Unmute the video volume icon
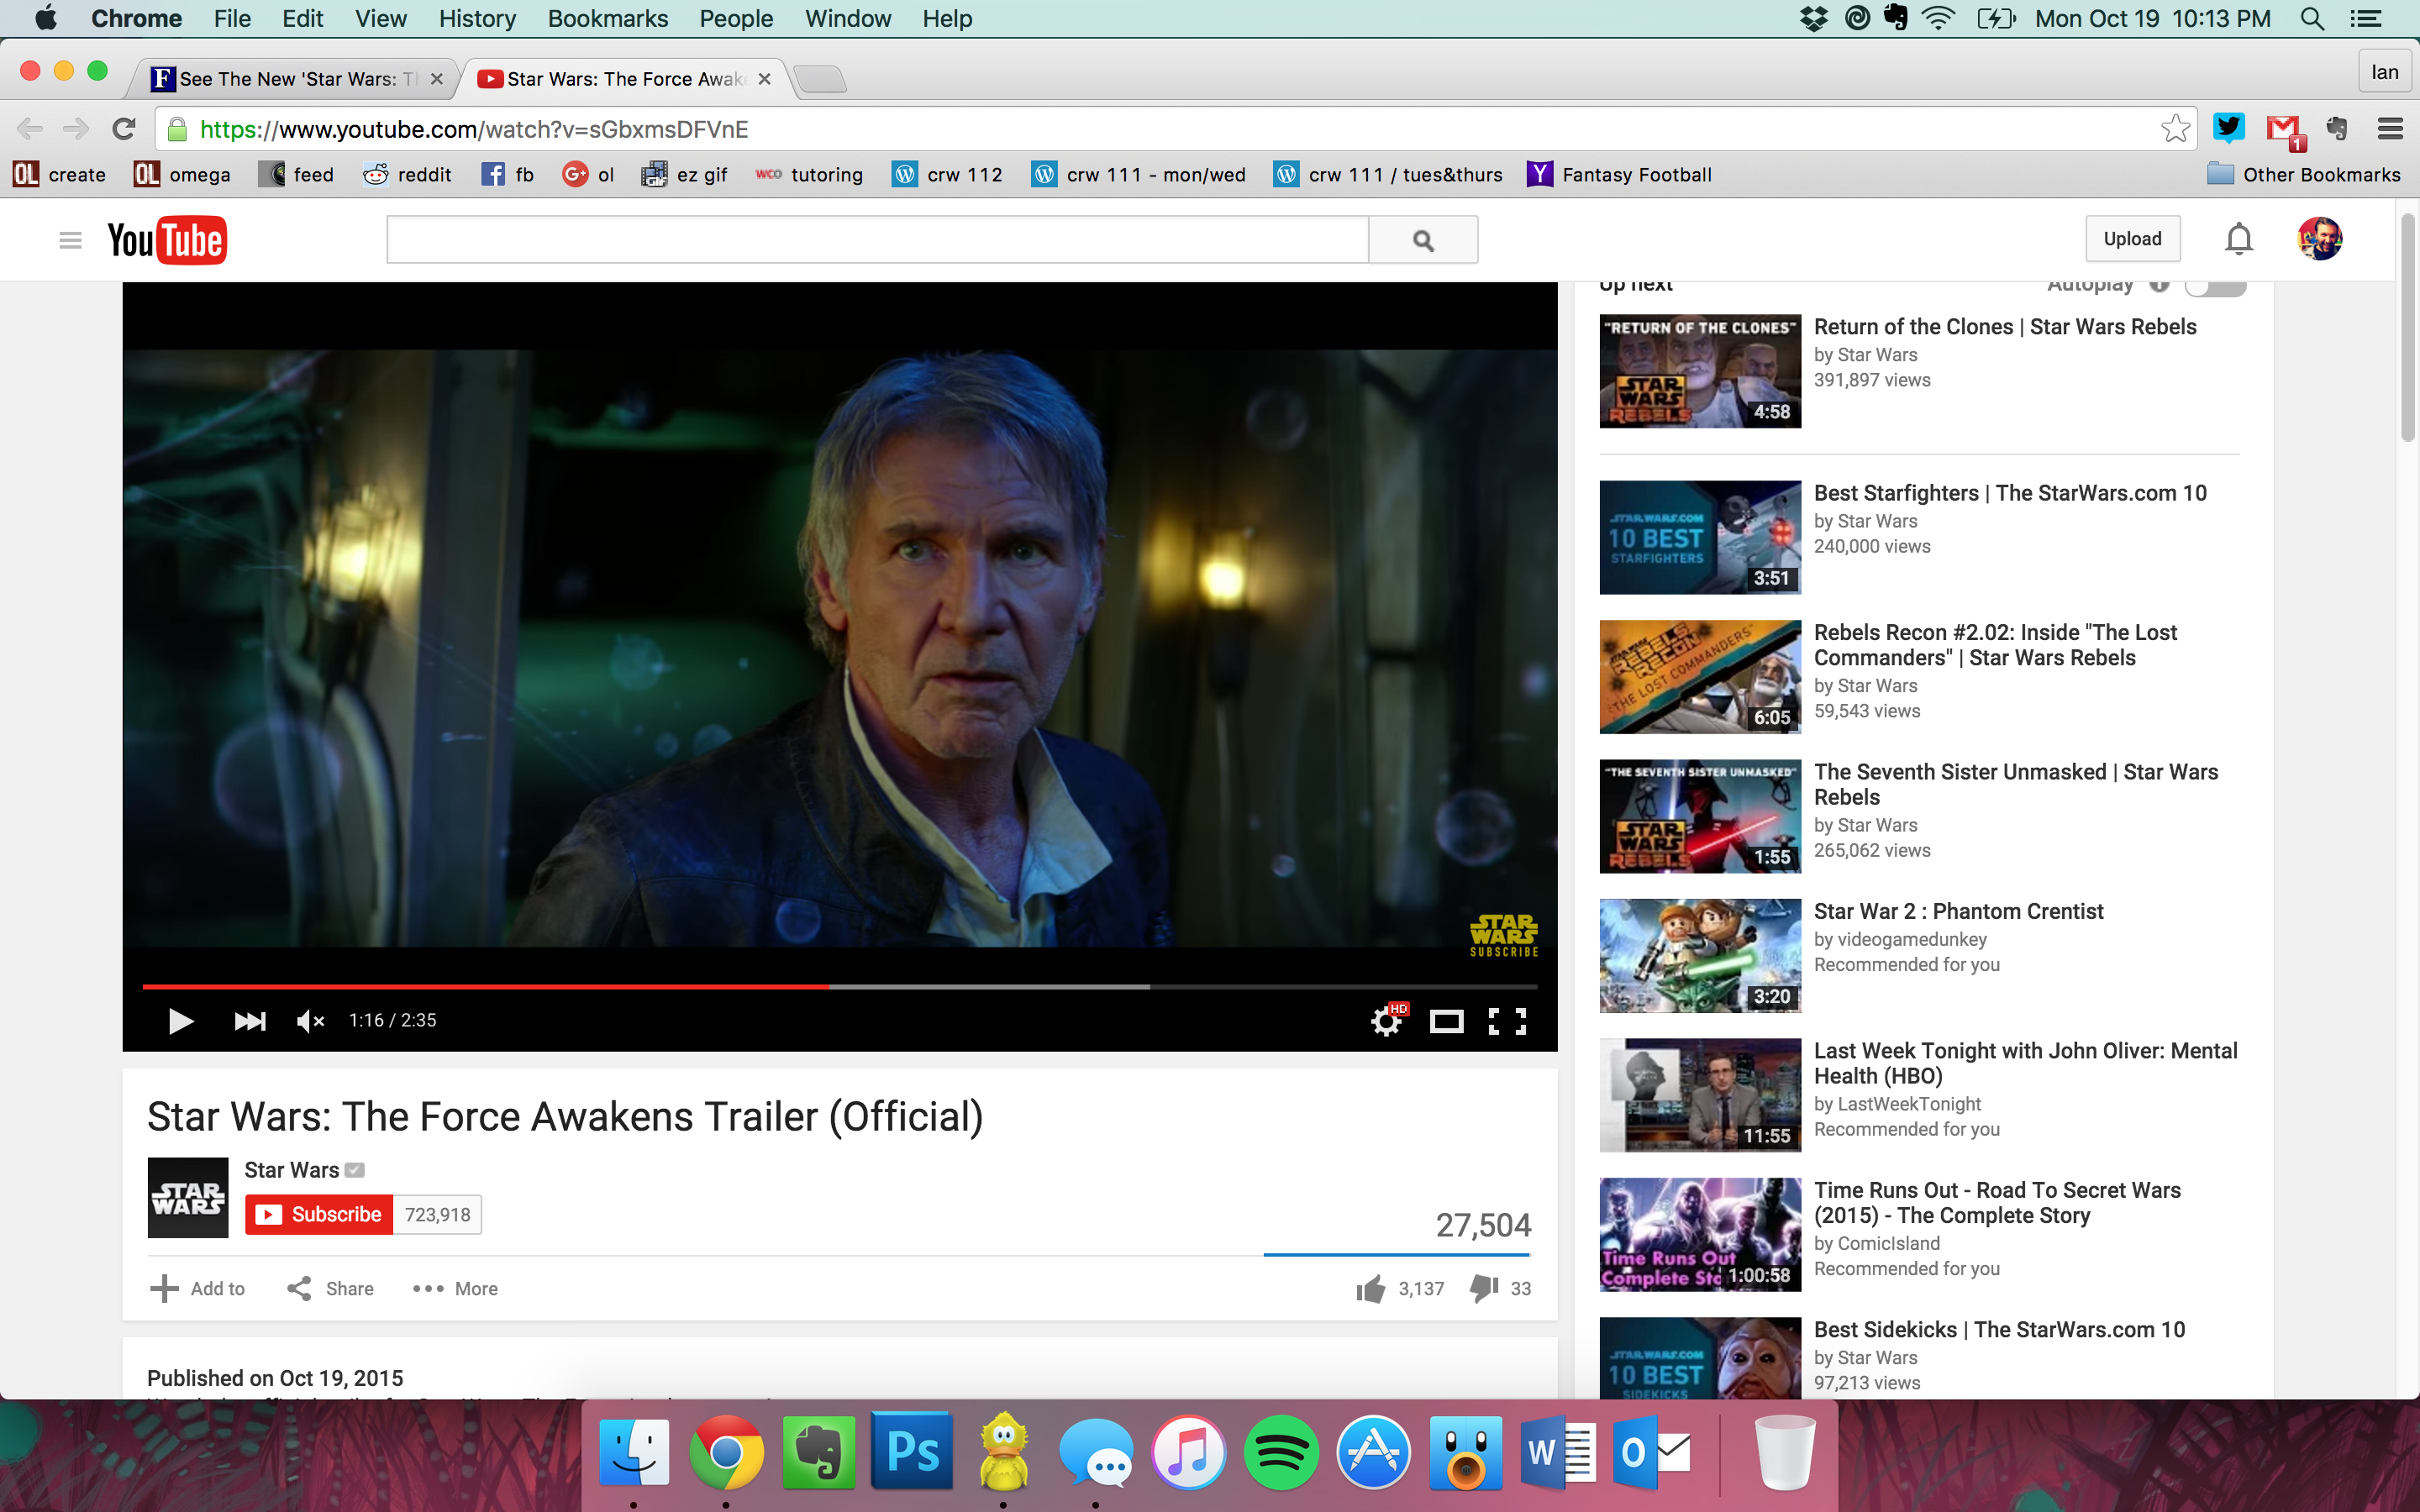This screenshot has width=2420, height=1512. [x=310, y=1021]
